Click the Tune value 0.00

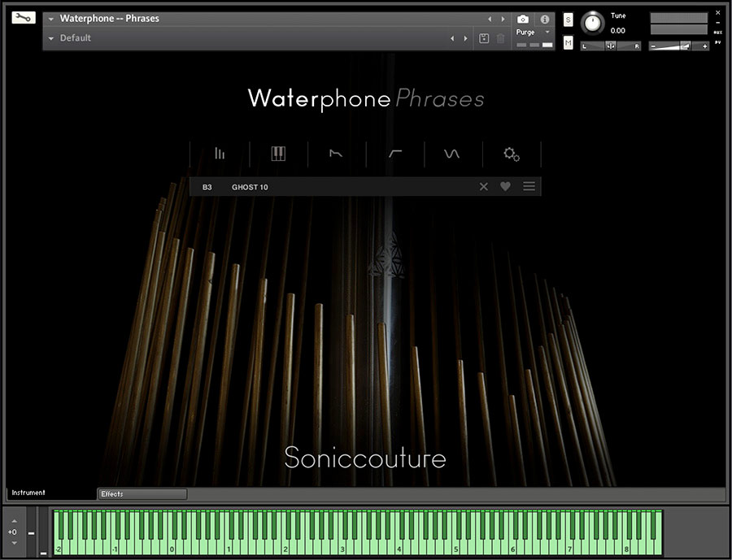click(x=617, y=31)
